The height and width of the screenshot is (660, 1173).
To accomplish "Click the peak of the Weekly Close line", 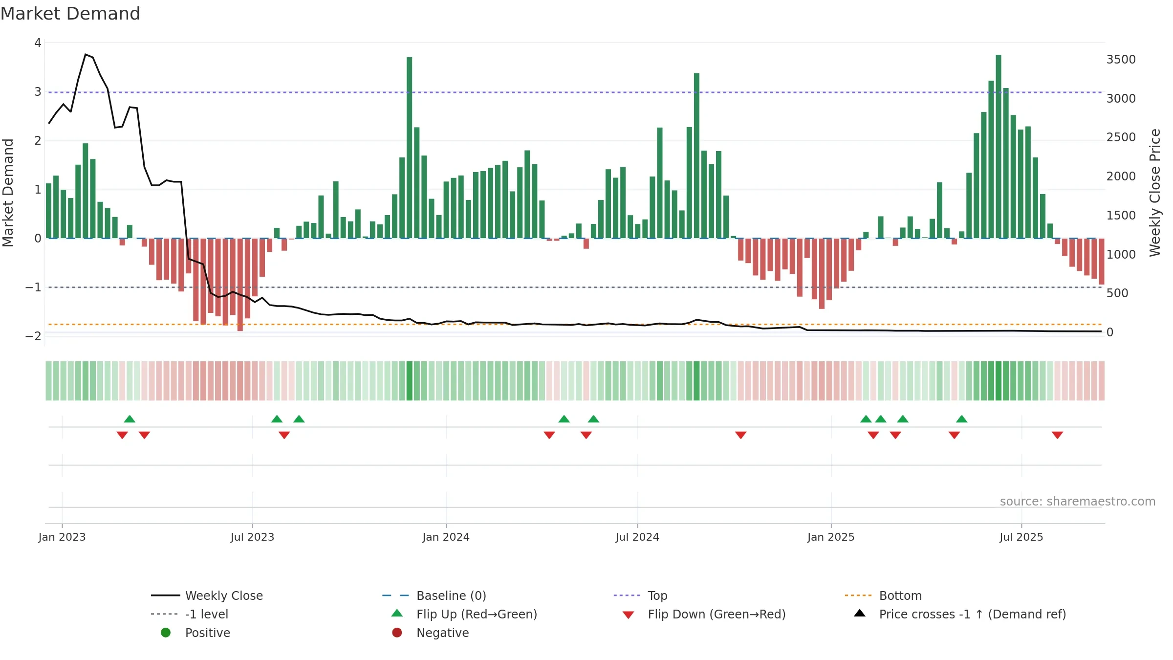I will (x=86, y=54).
